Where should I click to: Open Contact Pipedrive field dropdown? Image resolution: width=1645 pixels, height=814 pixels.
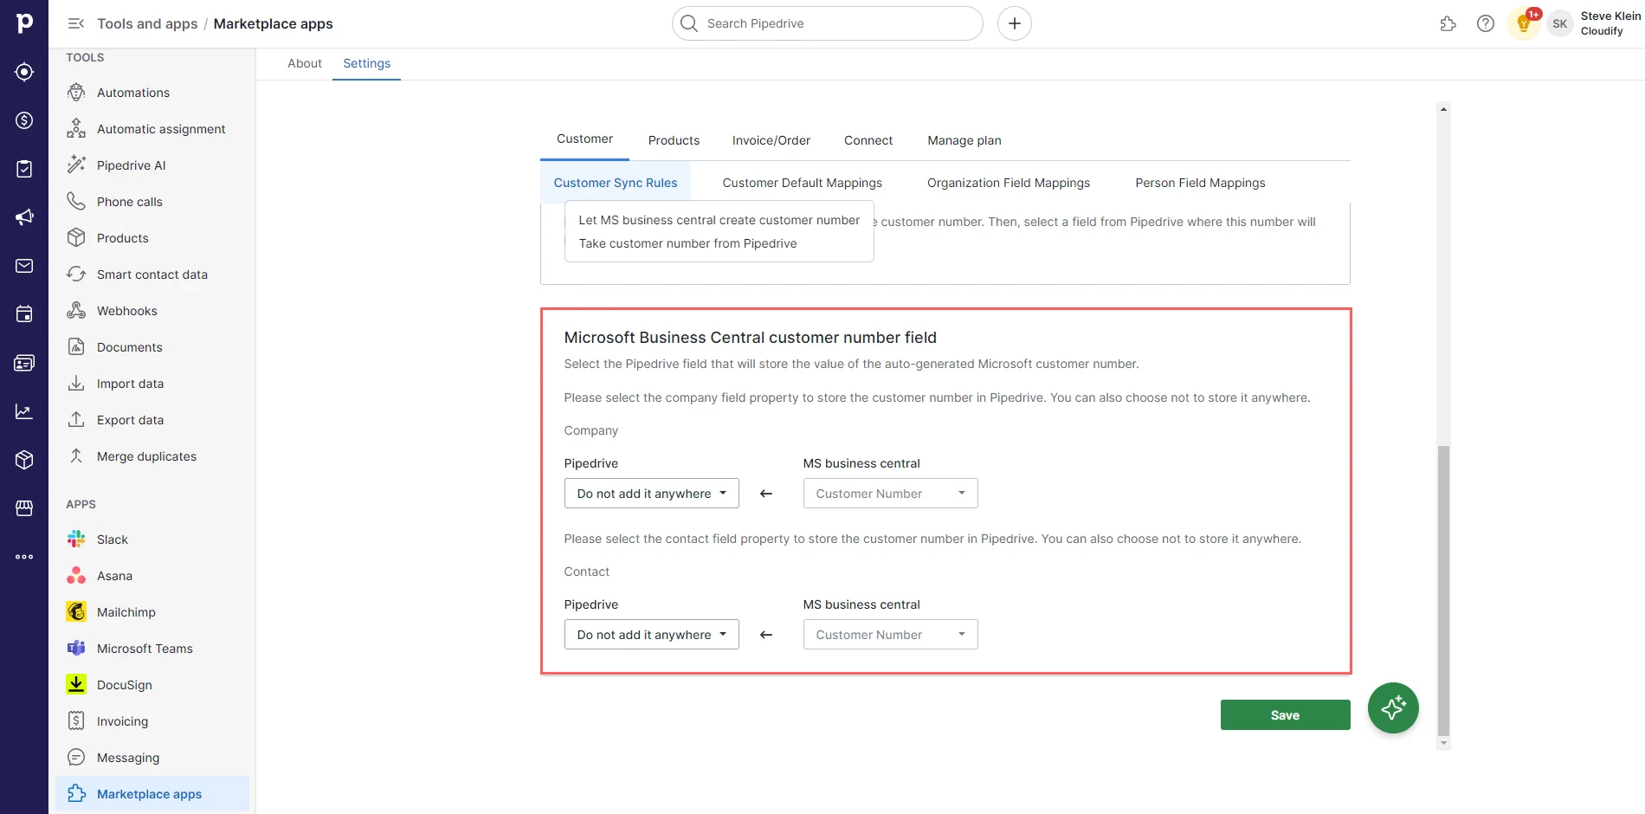[652, 635]
